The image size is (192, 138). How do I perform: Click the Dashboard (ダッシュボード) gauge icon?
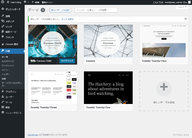point(3,9)
